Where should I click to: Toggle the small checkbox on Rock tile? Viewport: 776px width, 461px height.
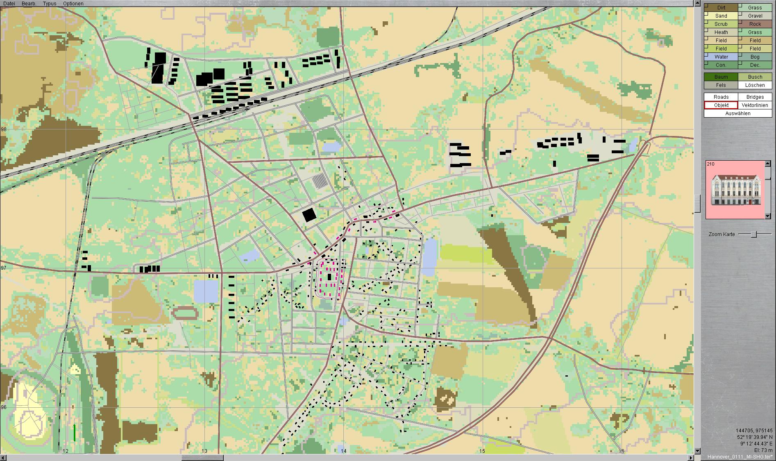740,22
